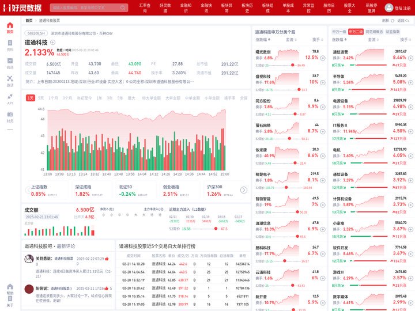Add 曙光数创 with its plus icon
415x311 pixels.
coord(323,58)
